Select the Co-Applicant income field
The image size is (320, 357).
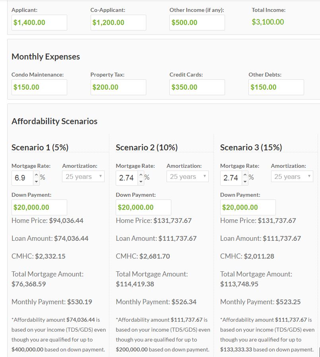click(118, 23)
